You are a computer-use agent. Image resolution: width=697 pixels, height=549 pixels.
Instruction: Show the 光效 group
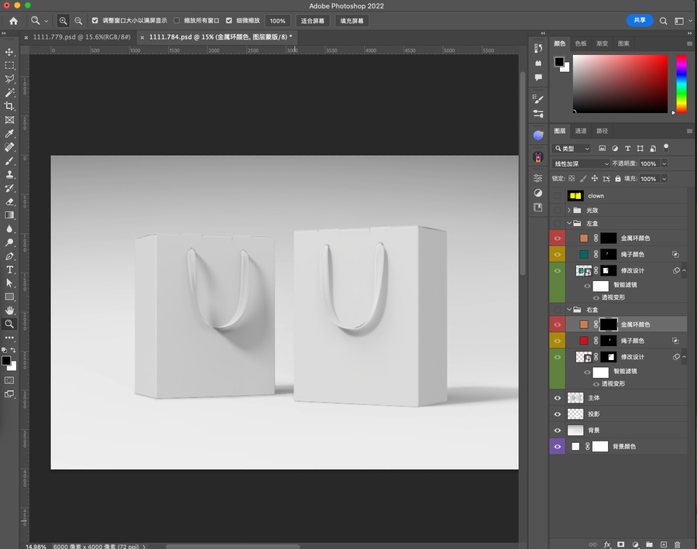click(558, 210)
